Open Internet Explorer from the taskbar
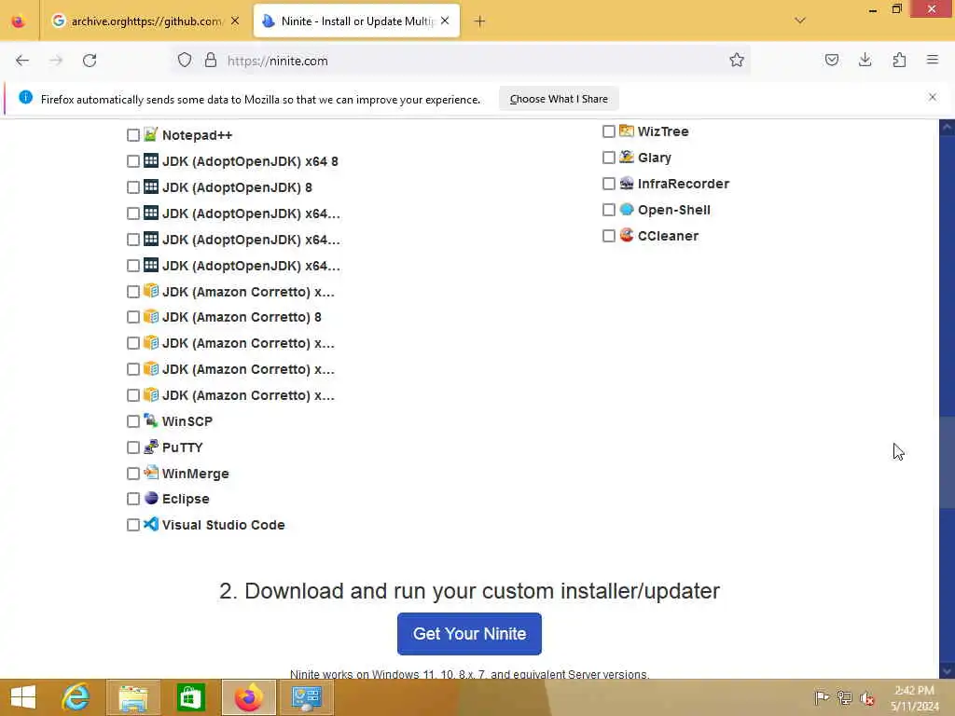The image size is (955, 716). tap(76, 697)
